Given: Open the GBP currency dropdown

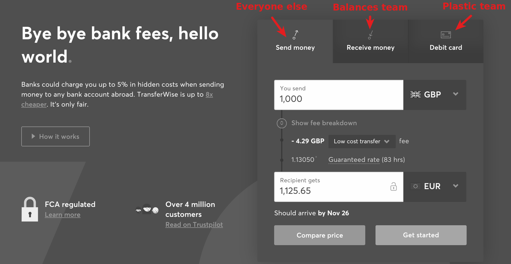Looking at the screenshot, I should tap(435, 95).
